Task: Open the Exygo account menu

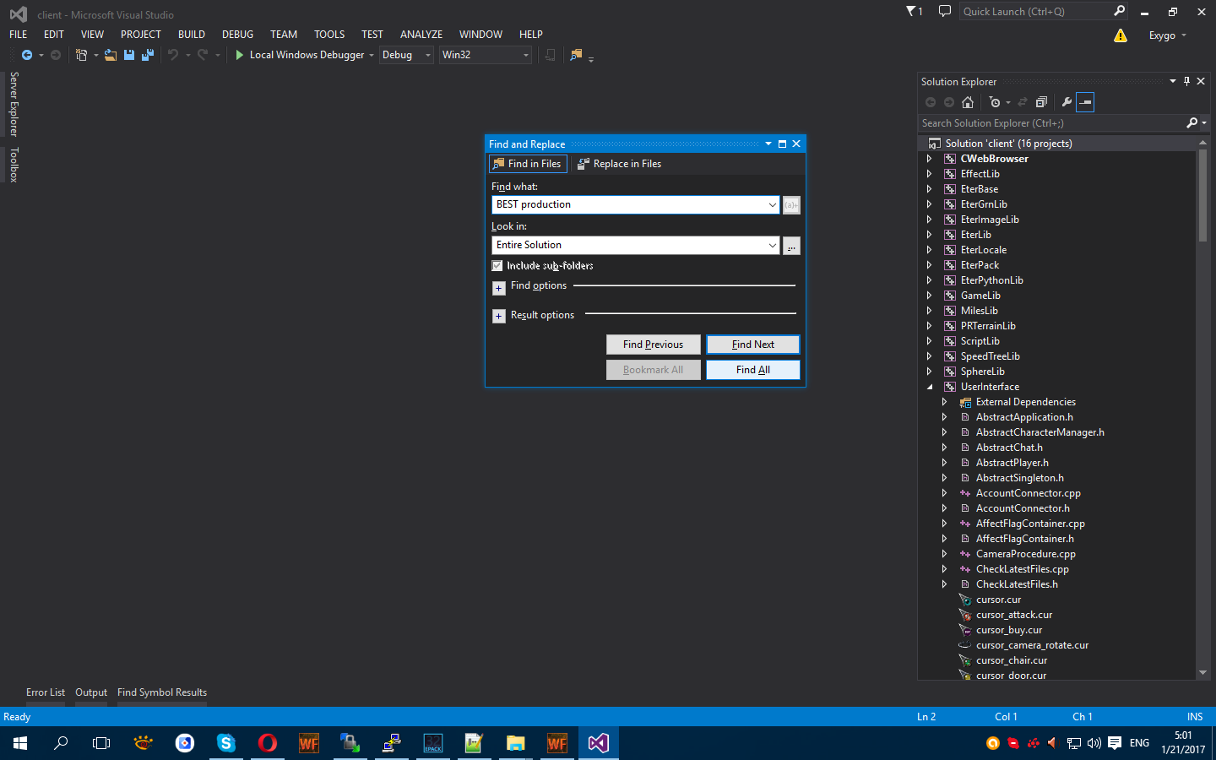Action: point(1168,35)
